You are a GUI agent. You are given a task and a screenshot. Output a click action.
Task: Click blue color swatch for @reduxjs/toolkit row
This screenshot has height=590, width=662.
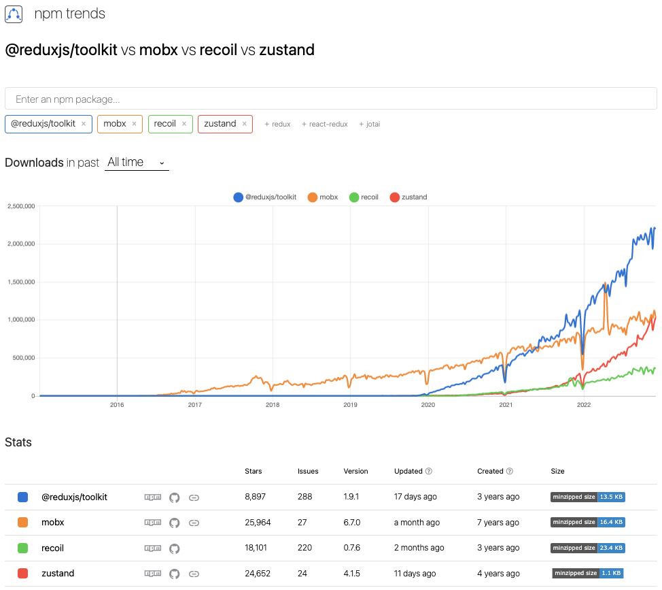(23, 497)
